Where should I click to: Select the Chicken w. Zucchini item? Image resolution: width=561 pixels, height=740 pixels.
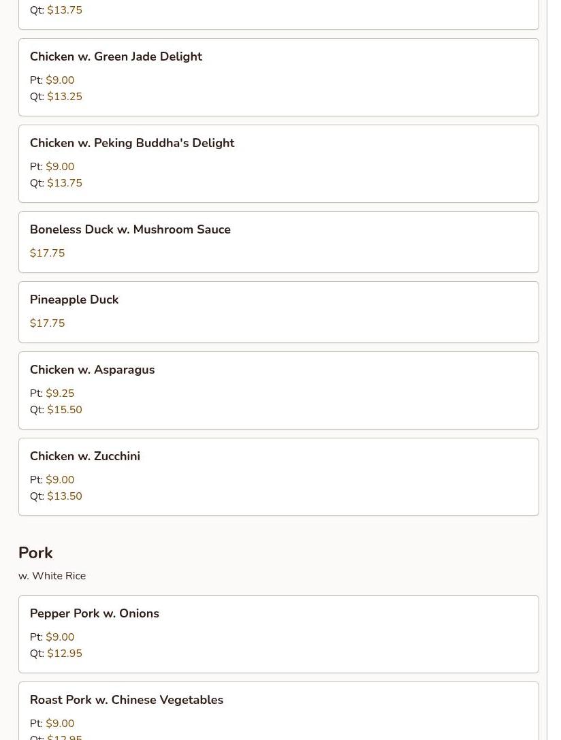tap(278, 477)
